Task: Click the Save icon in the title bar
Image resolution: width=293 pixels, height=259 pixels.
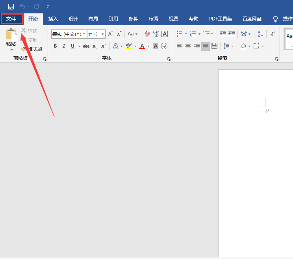Action: tap(11, 7)
